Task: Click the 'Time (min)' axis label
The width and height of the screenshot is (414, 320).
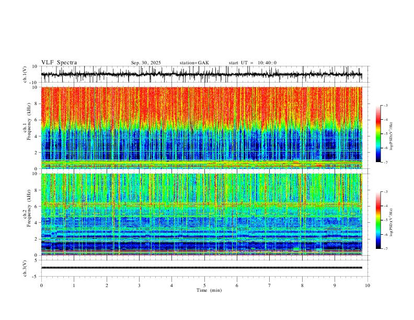Action: click(209, 290)
